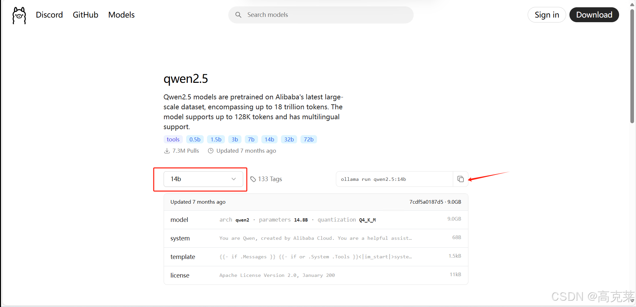
Task: Focus the Search models field
Action: tap(321, 15)
